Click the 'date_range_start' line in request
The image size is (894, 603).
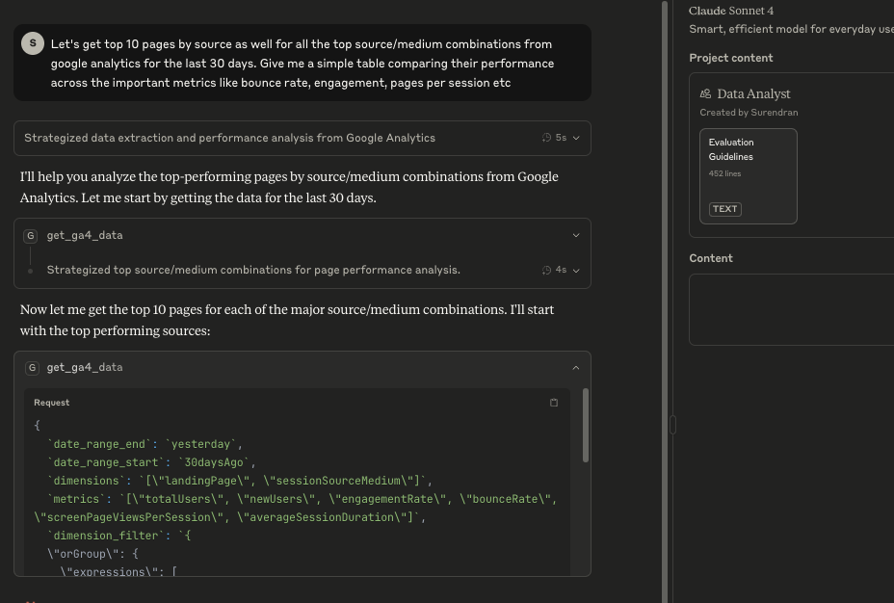151,462
